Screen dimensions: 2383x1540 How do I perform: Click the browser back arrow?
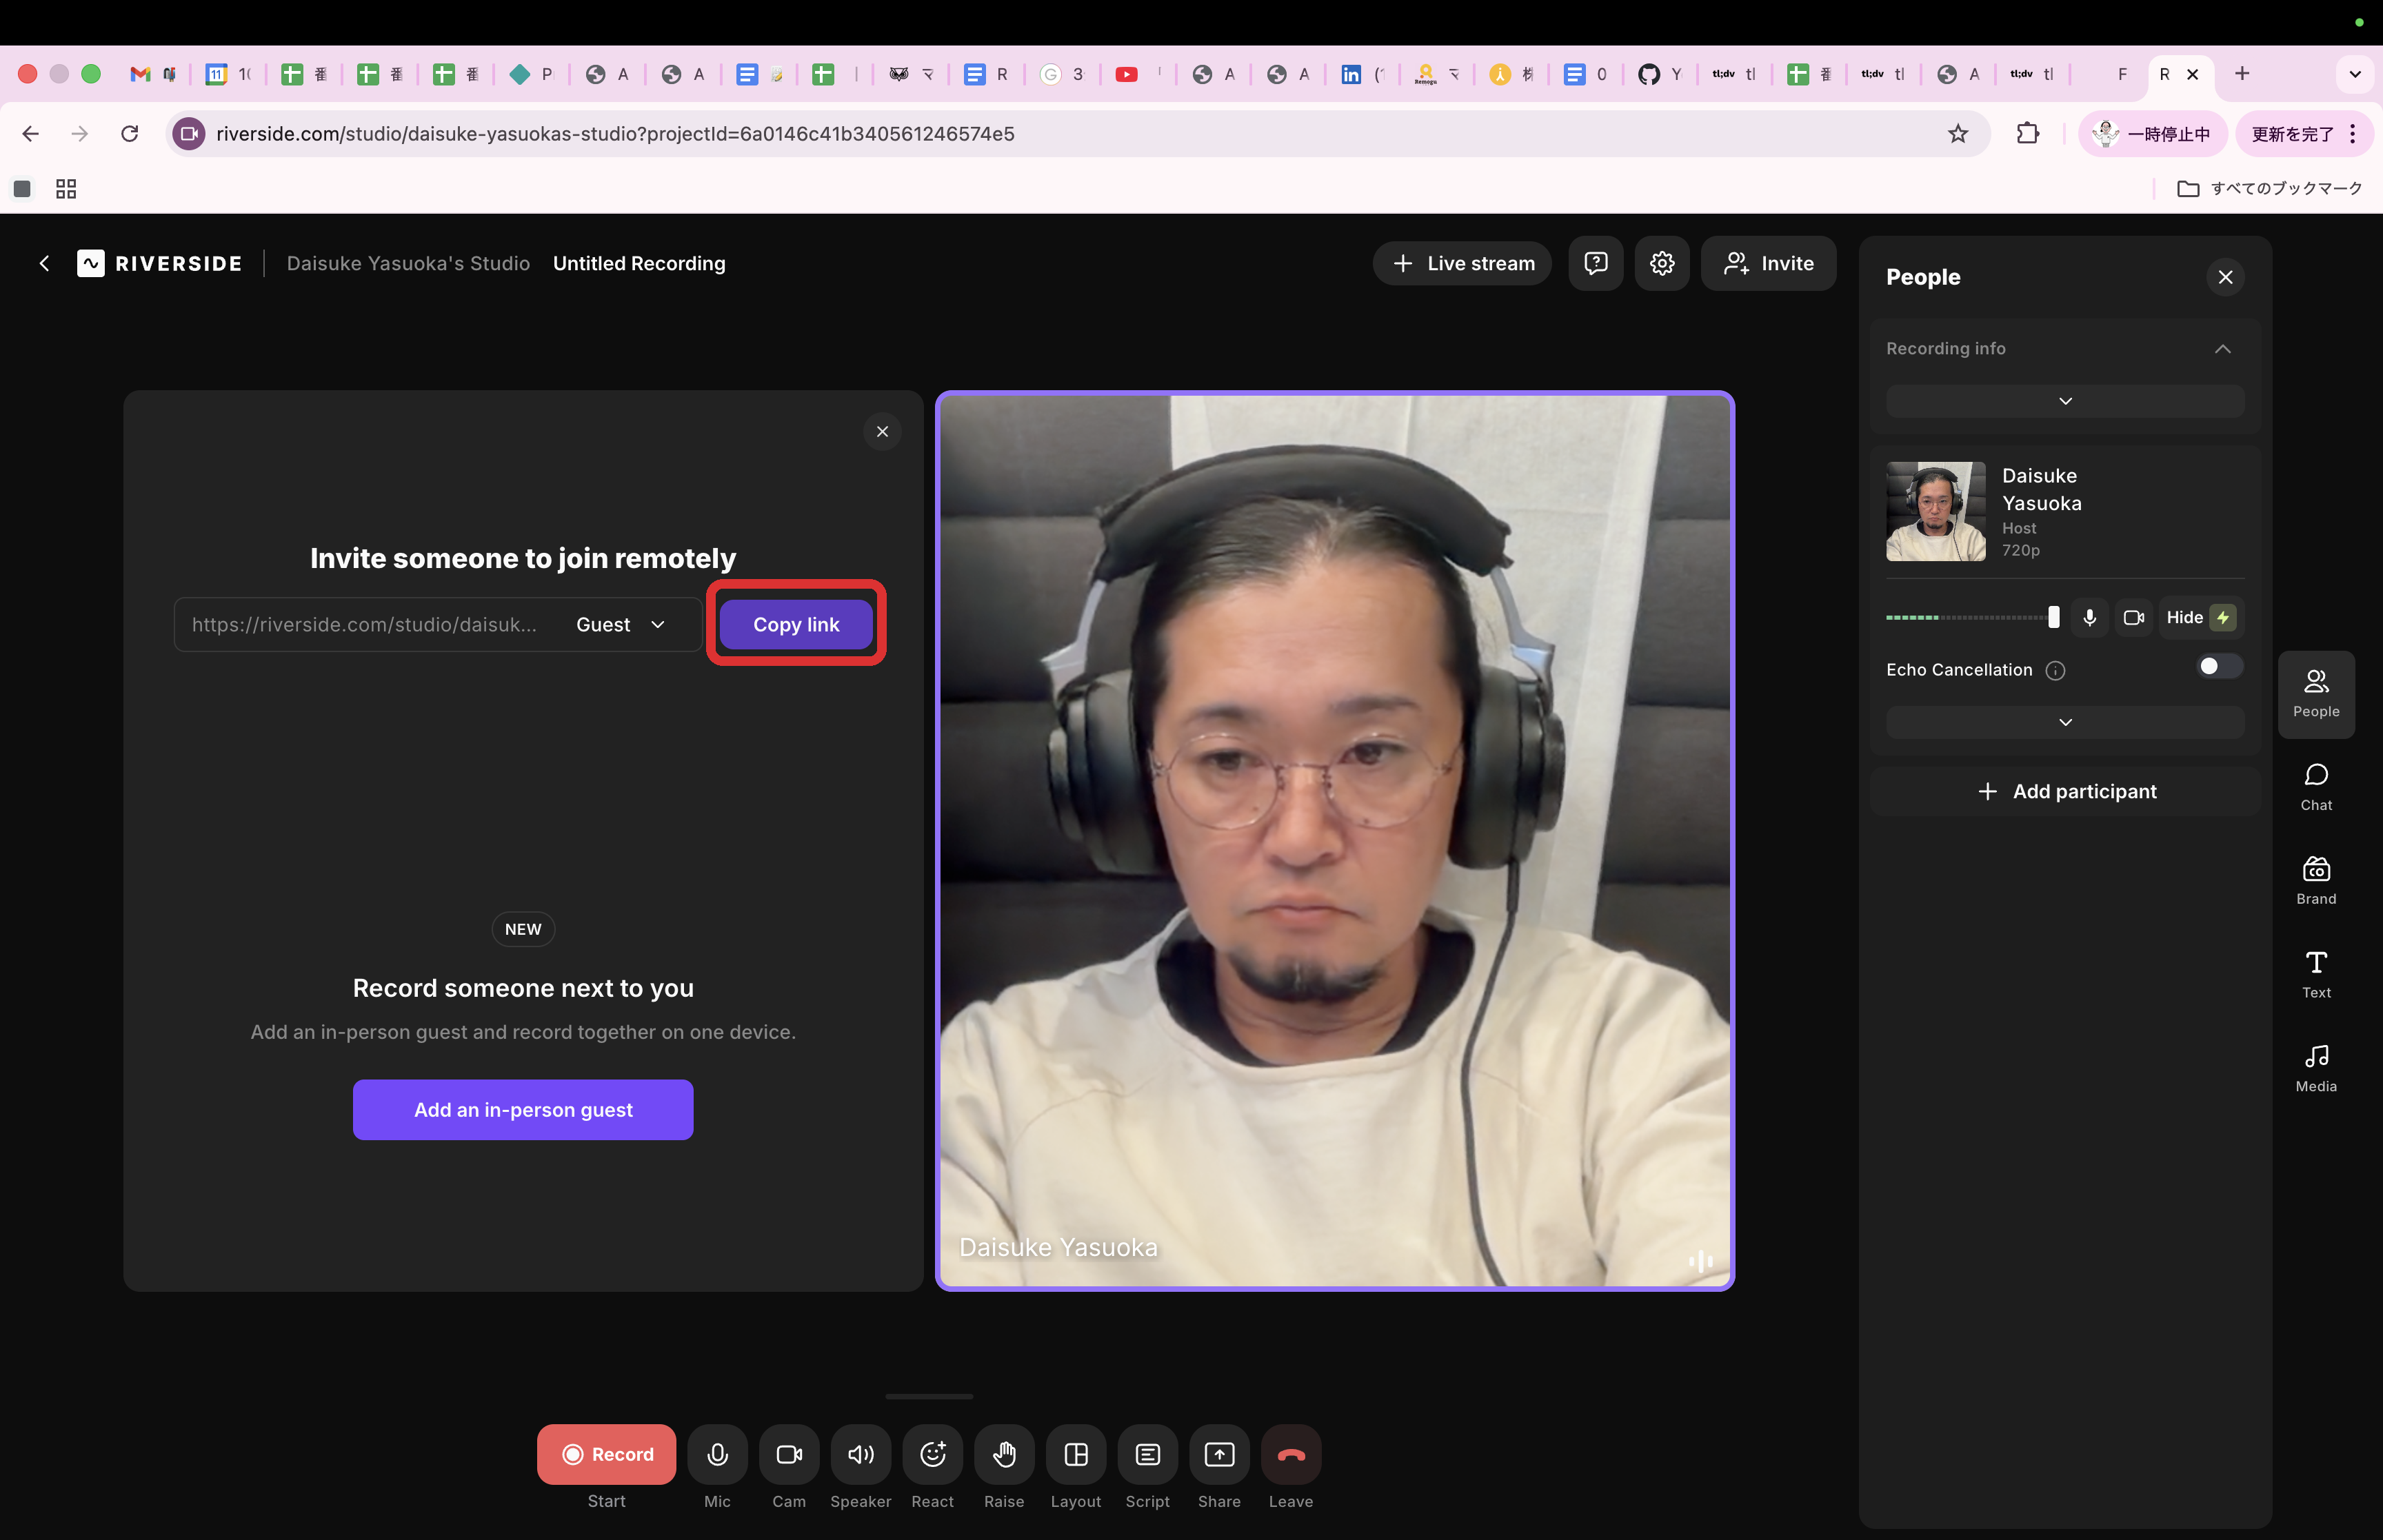coord(31,133)
